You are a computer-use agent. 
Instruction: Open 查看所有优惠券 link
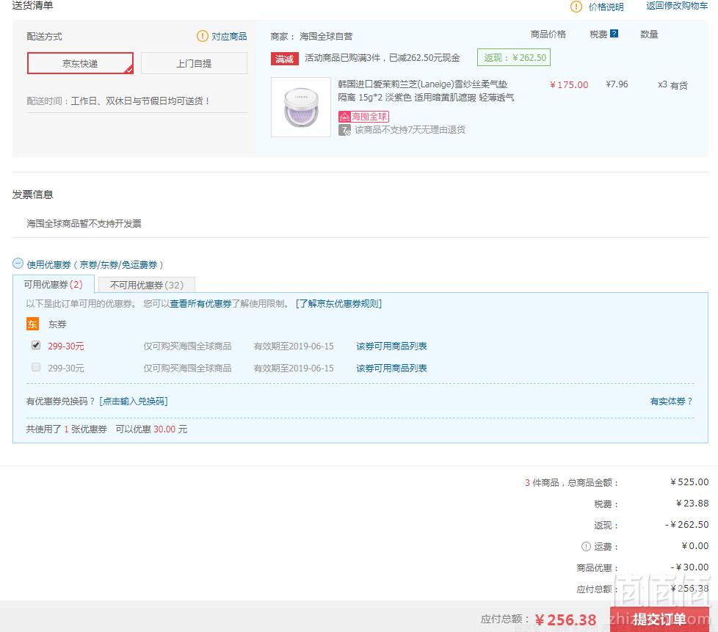[200, 304]
